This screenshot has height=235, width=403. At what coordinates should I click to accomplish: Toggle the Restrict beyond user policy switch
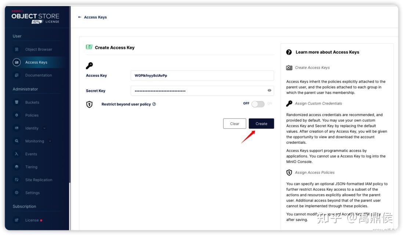(x=258, y=104)
